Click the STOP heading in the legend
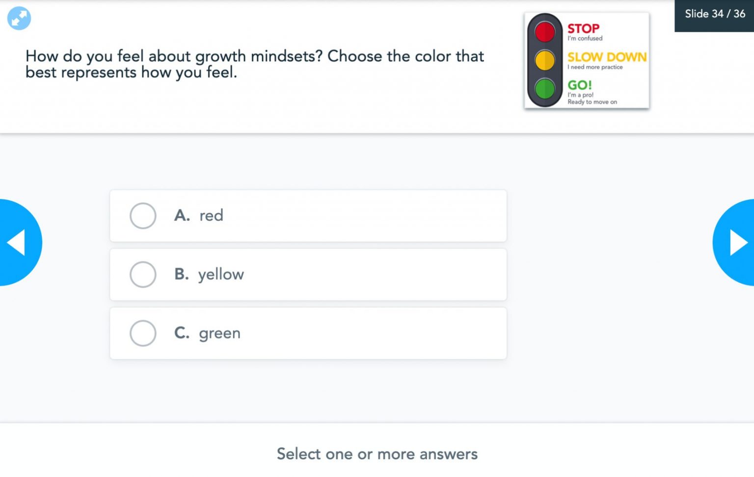Screen dimensions: 754x477 pos(583,28)
